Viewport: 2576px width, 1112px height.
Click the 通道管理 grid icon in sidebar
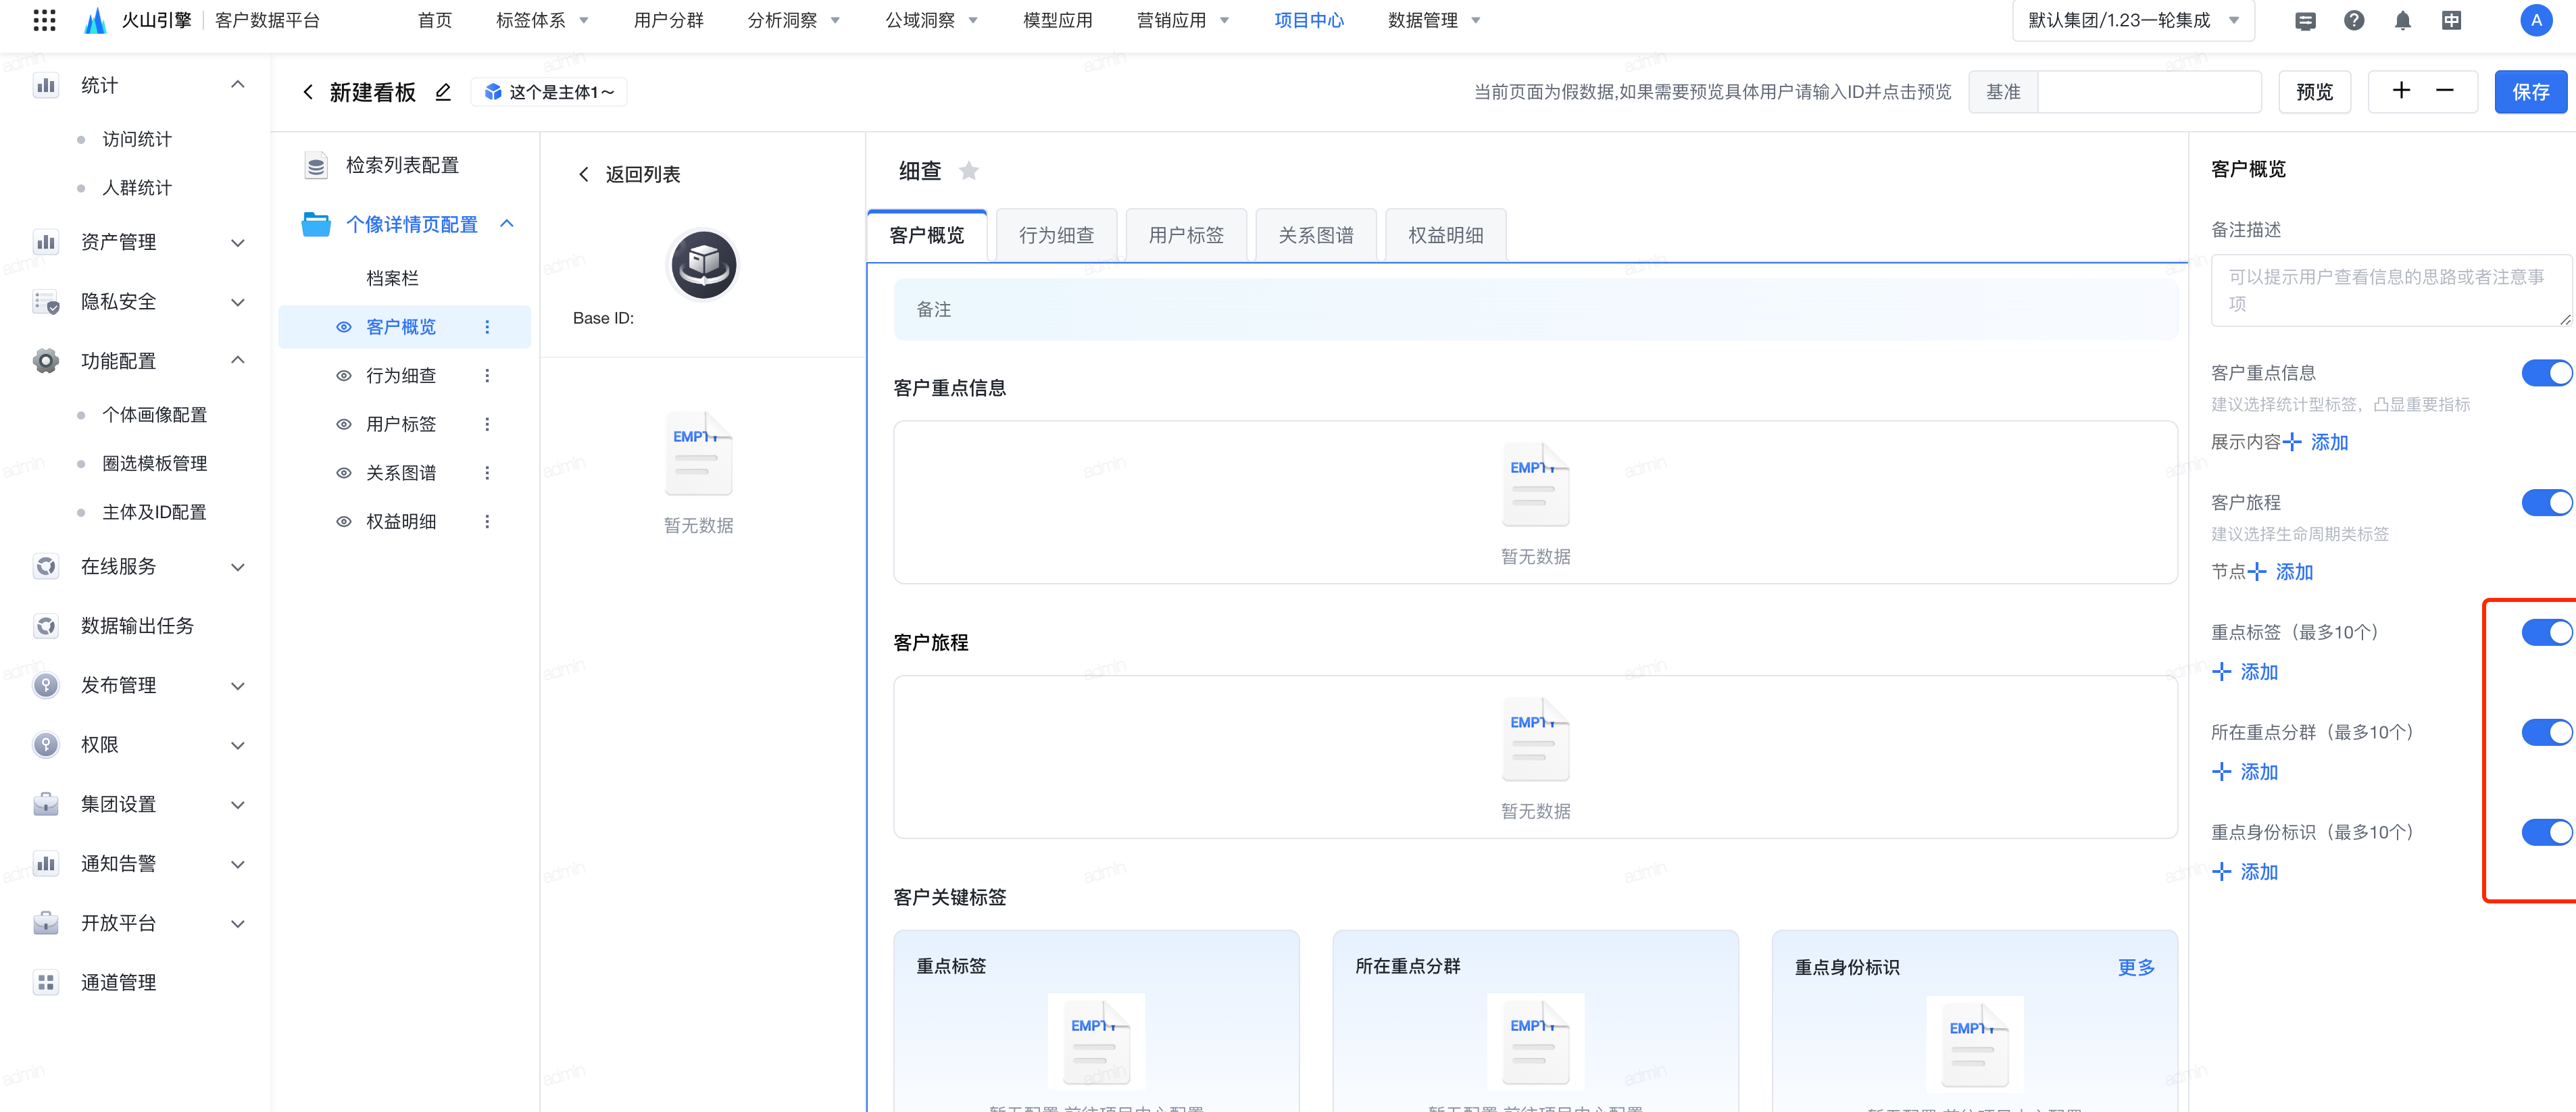[x=46, y=982]
